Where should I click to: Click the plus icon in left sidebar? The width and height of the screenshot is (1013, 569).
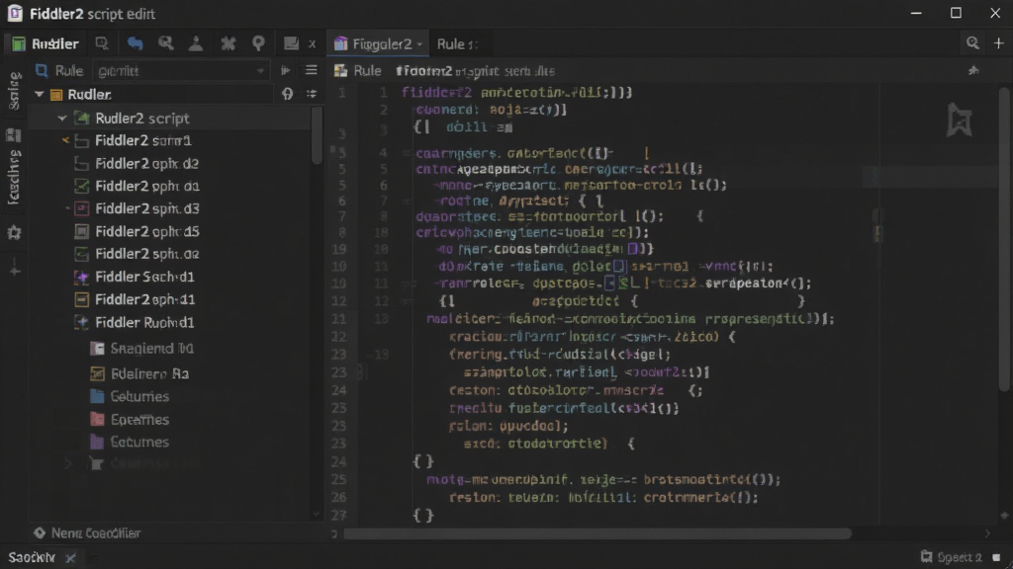pyautogui.click(x=14, y=271)
